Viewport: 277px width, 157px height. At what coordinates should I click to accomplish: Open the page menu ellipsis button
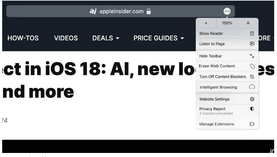227,12
